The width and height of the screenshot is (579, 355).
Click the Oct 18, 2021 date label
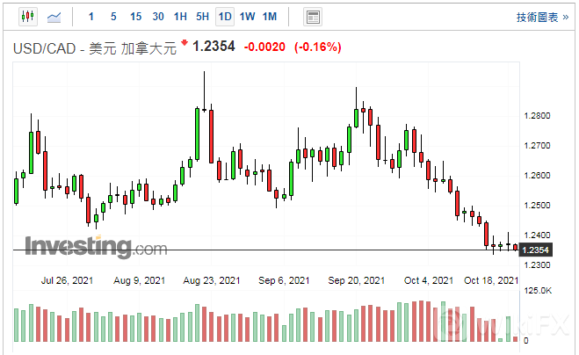point(491,281)
